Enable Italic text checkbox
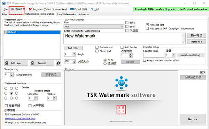The image size is (209, 129). 127,23
